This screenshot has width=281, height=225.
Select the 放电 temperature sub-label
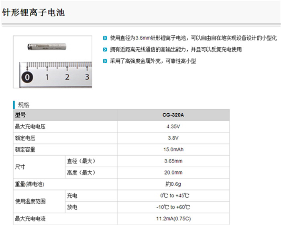click(x=72, y=207)
